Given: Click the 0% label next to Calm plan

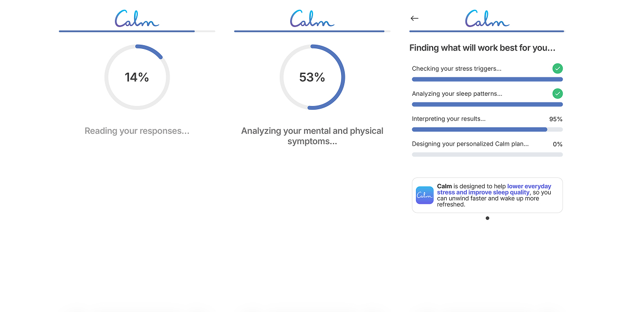Looking at the screenshot, I should pos(558,144).
